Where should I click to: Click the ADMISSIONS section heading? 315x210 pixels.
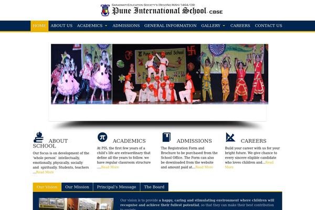tap(194, 141)
